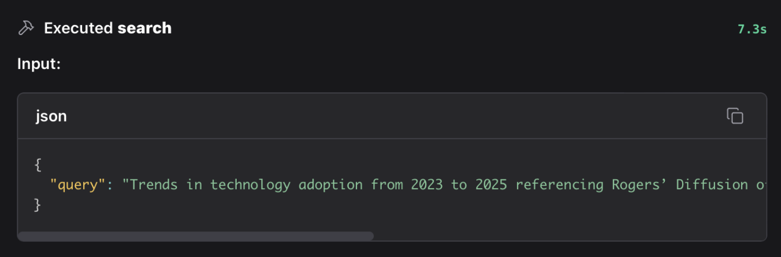
Task: Copy the JSON code block
Action: 735,116
